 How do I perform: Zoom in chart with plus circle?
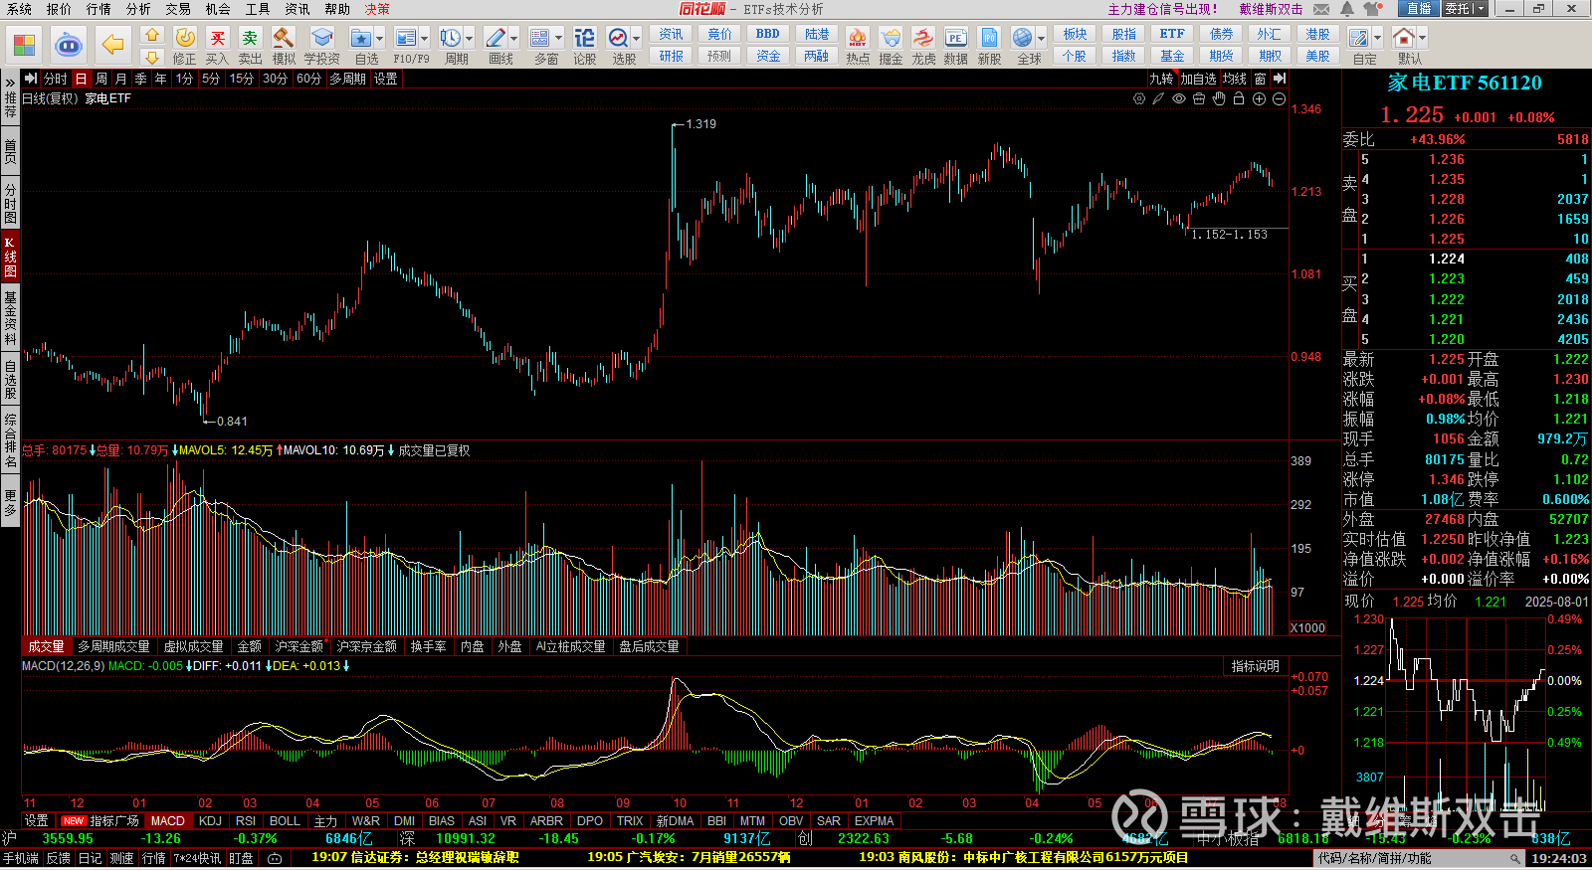(1259, 98)
